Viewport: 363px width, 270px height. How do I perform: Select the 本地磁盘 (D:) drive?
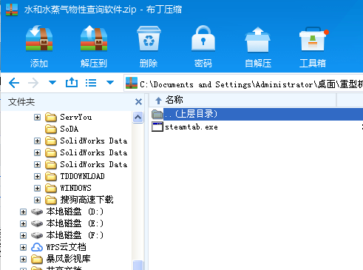pyautogui.click(x=75, y=212)
